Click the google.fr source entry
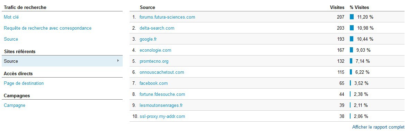Viewport: 407px width, 131px height. [148, 39]
